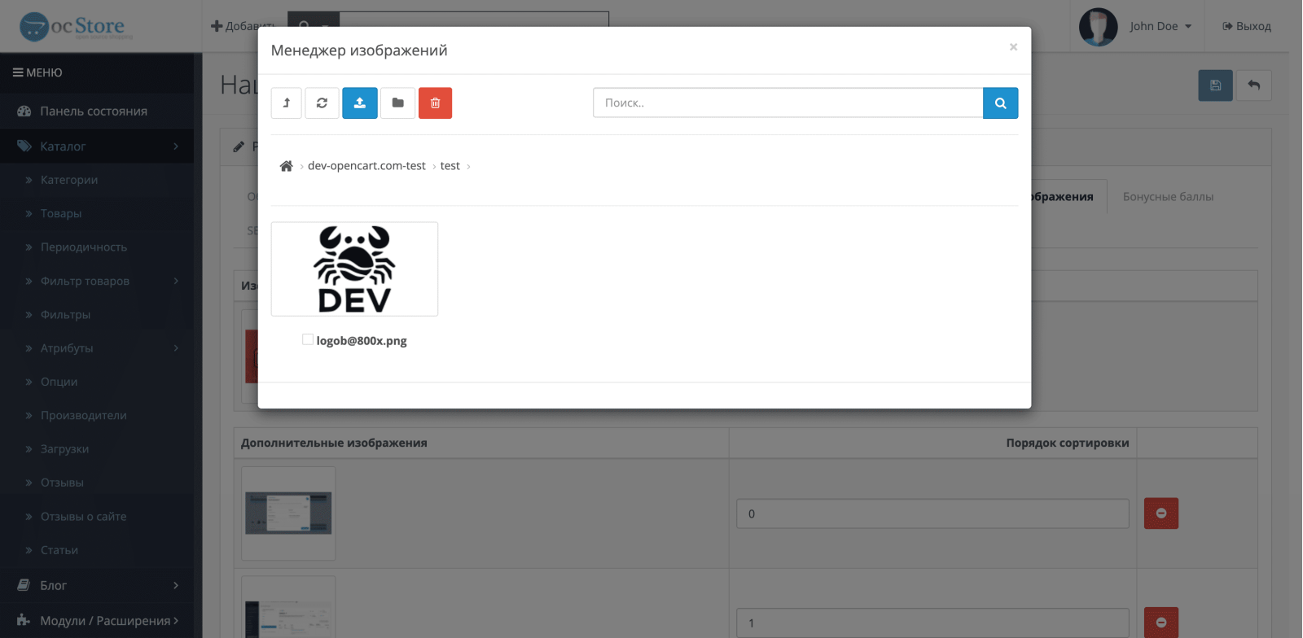Create a new folder in image manager
1303x638 pixels.
tap(398, 103)
